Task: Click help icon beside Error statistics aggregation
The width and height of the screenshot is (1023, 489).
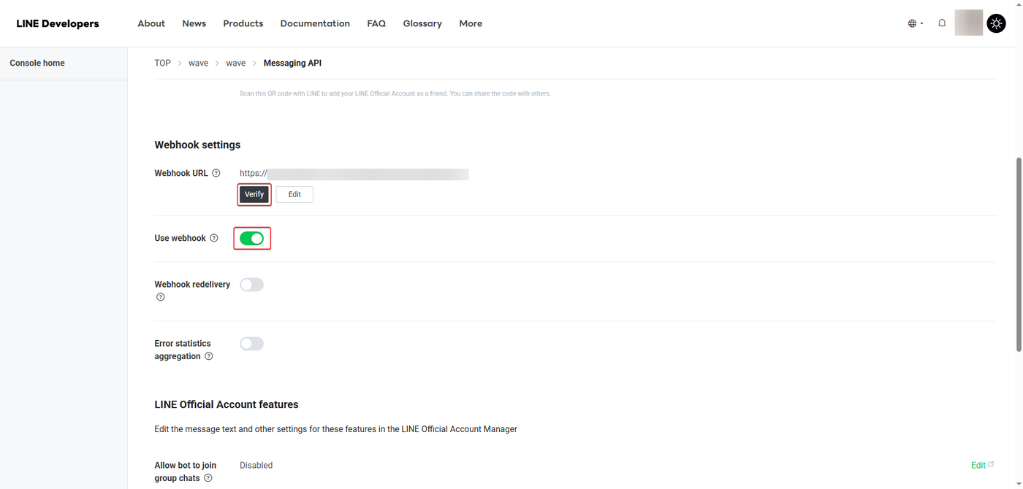Action: click(209, 356)
